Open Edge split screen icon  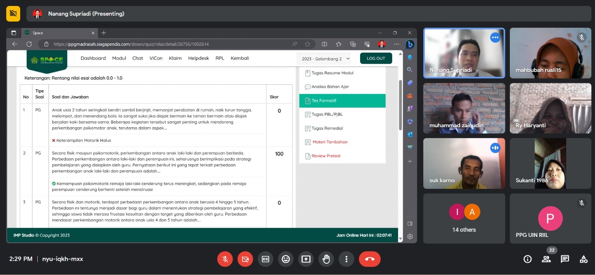tap(324, 44)
